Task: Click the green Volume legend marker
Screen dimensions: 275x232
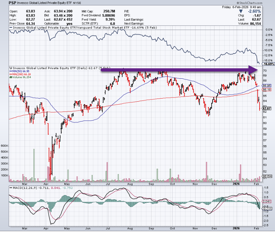Action: pos(10,76)
